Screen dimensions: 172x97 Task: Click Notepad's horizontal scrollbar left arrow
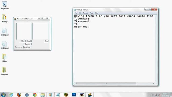75,83
